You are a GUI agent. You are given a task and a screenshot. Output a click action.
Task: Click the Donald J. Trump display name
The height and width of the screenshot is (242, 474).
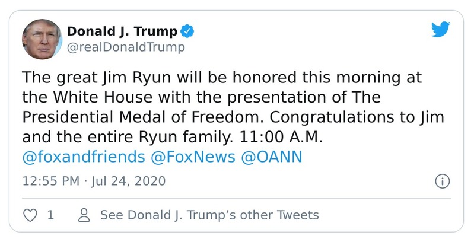122,31
